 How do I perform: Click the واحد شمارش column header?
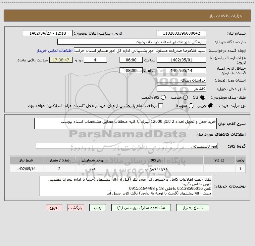(92, 160)
